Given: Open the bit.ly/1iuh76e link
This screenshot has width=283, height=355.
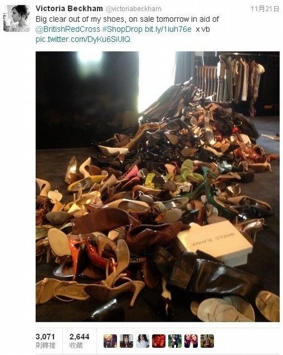Looking at the screenshot, I should pyautogui.click(x=168, y=29).
